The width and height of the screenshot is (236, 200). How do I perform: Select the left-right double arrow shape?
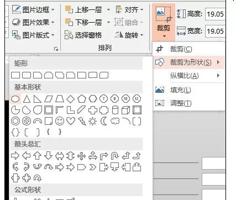(60, 156)
